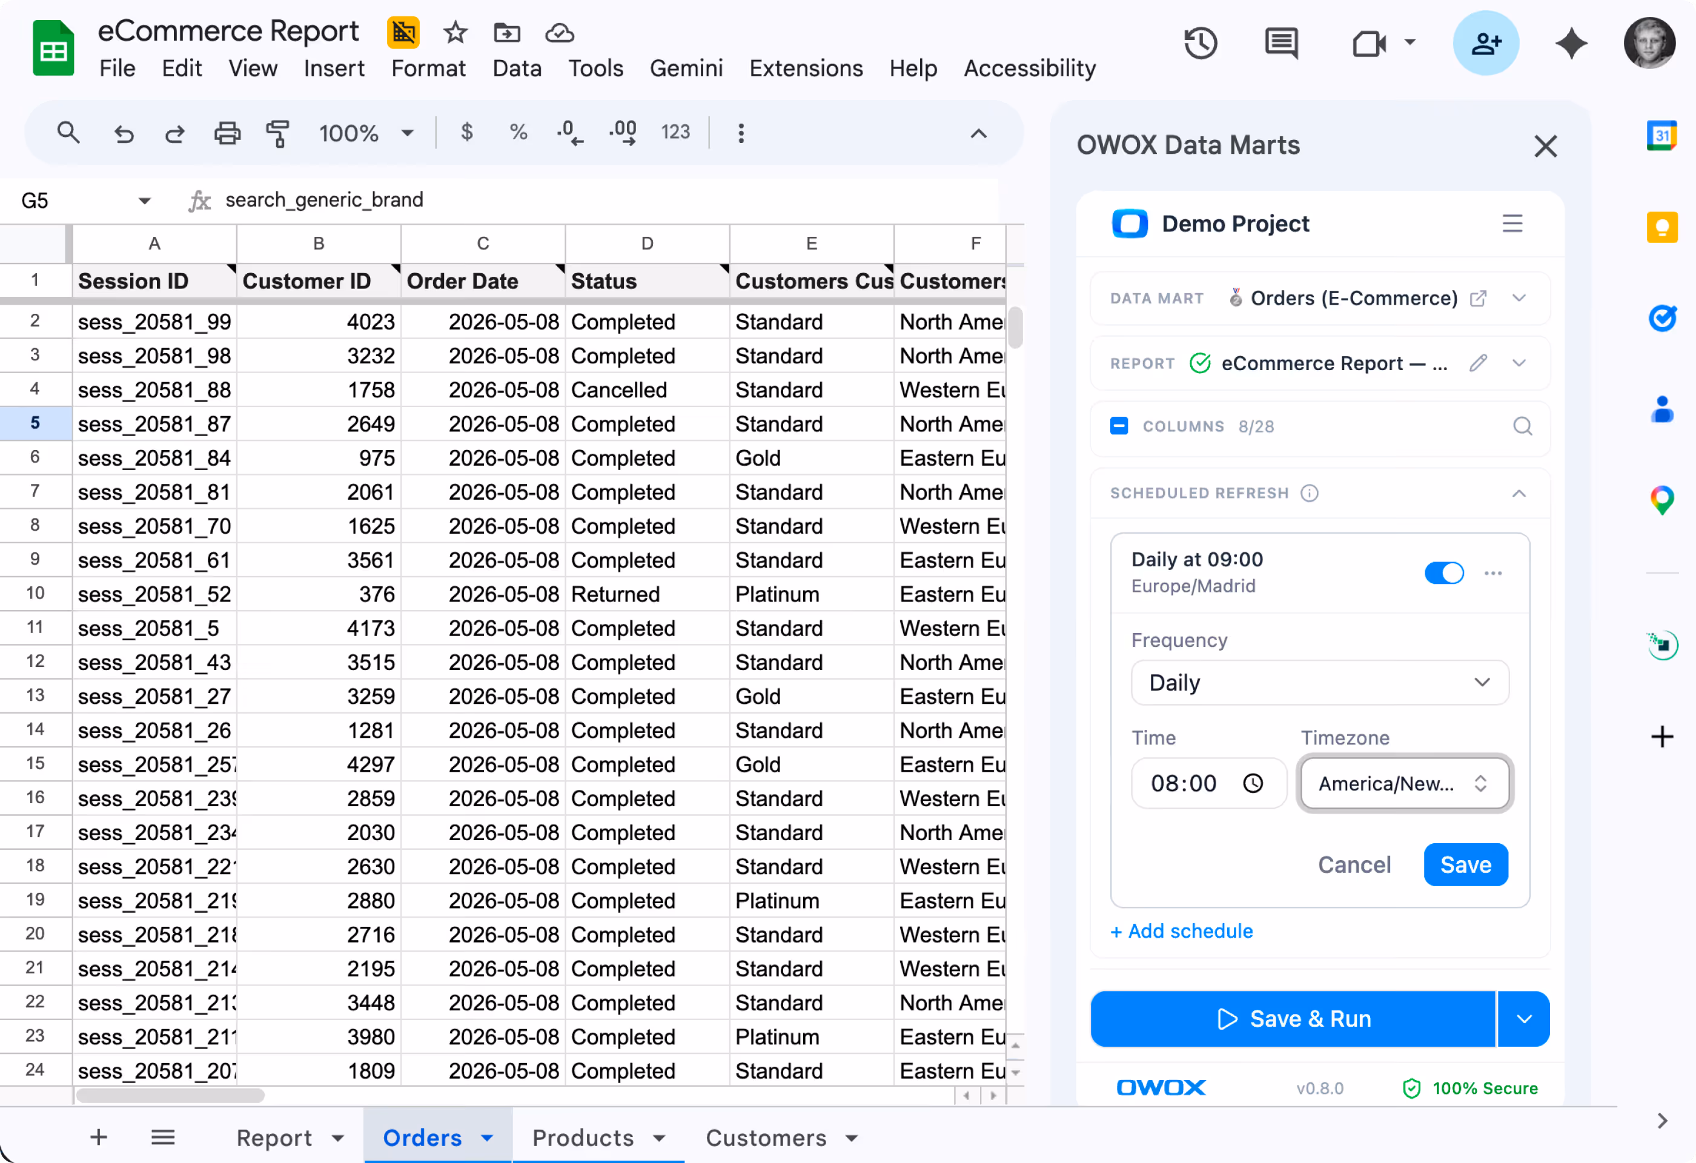Click the Share people icon button

pyautogui.click(x=1486, y=43)
